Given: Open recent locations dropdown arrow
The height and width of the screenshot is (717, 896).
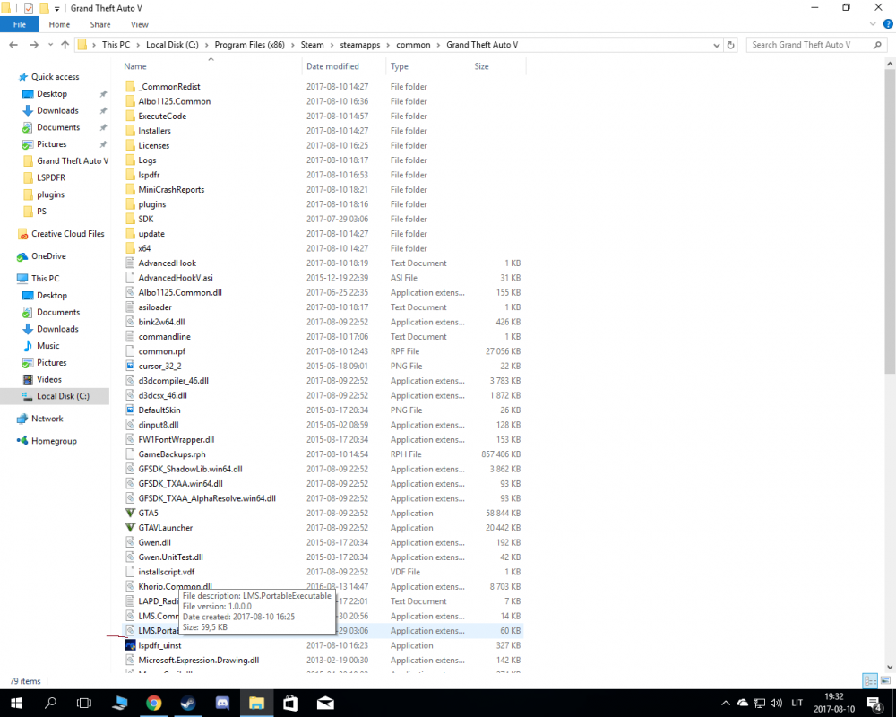Looking at the screenshot, I should 50,45.
